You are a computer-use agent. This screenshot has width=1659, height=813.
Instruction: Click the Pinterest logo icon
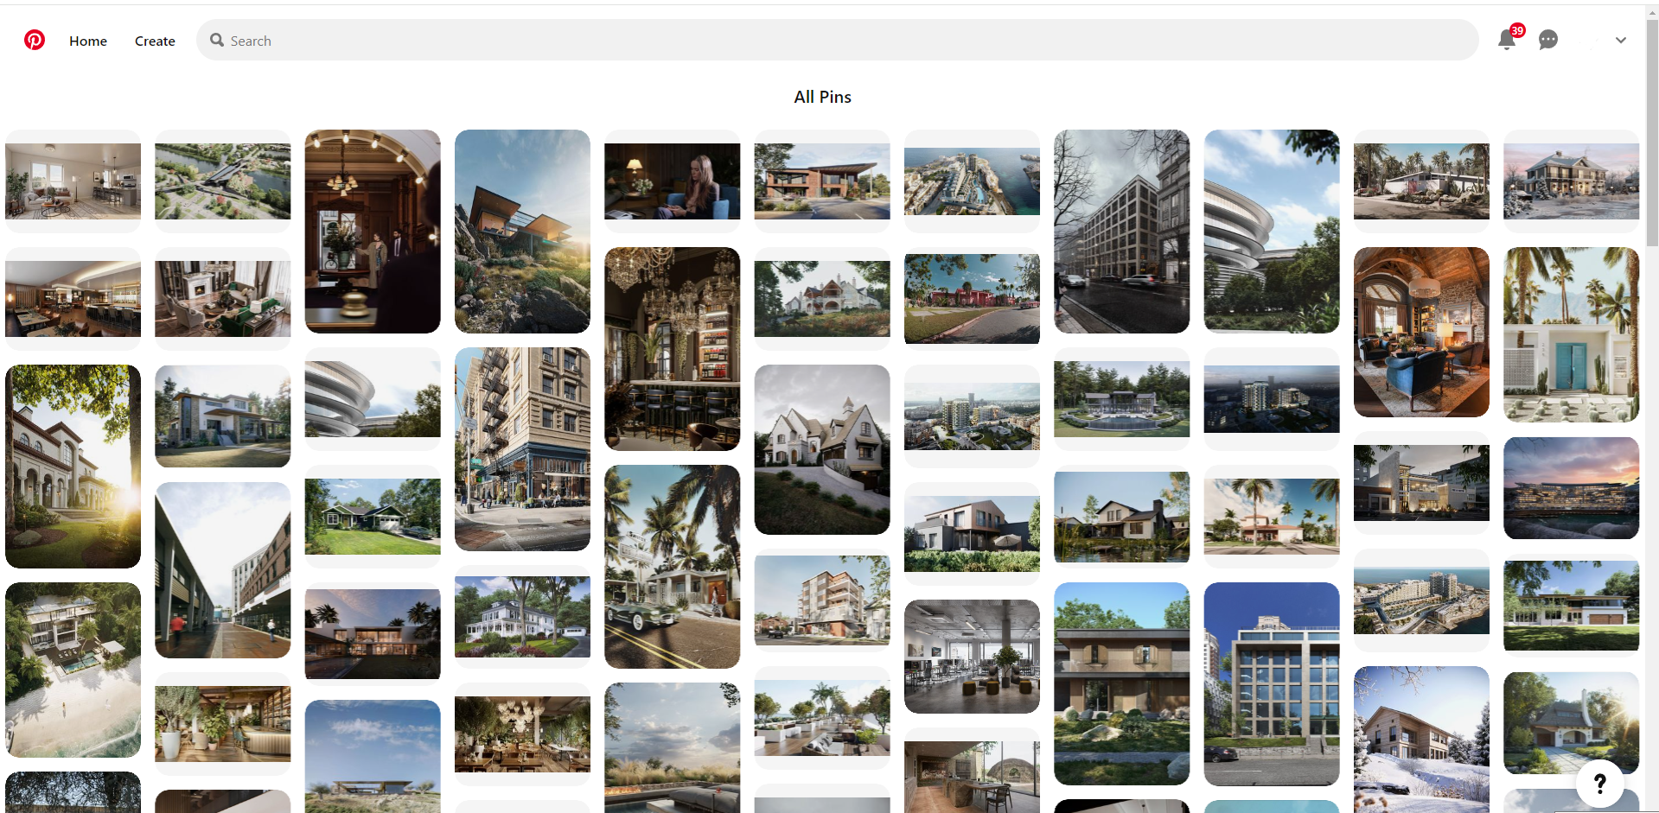[35, 40]
